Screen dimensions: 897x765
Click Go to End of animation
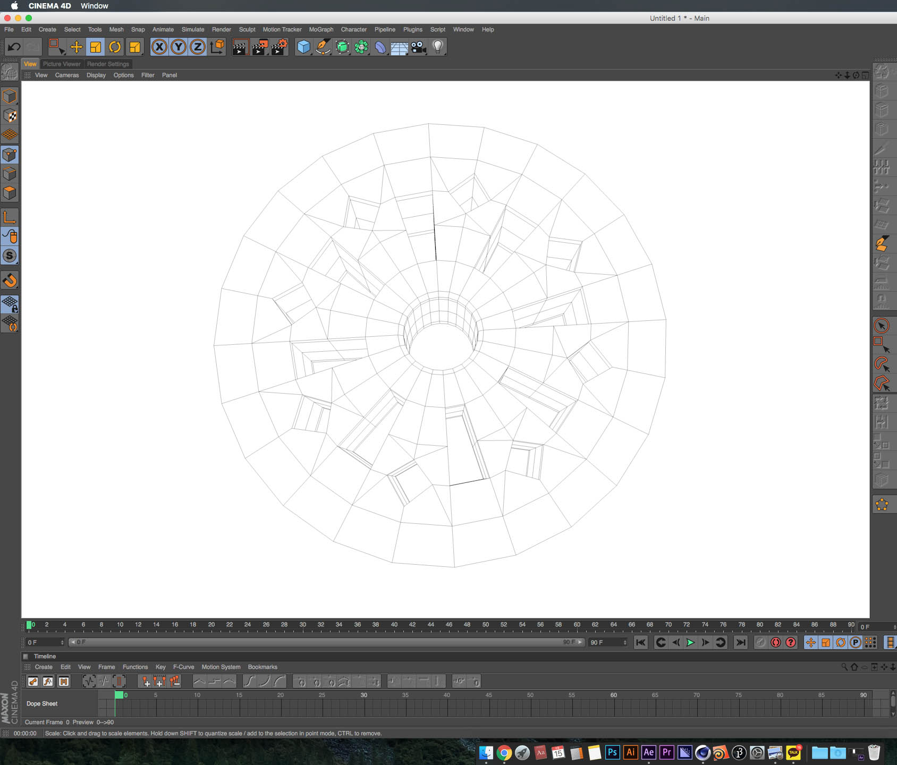coord(740,642)
